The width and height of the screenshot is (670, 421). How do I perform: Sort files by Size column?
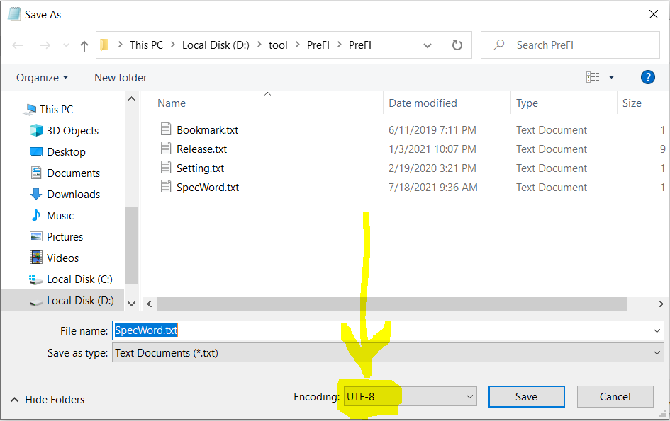tap(632, 103)
